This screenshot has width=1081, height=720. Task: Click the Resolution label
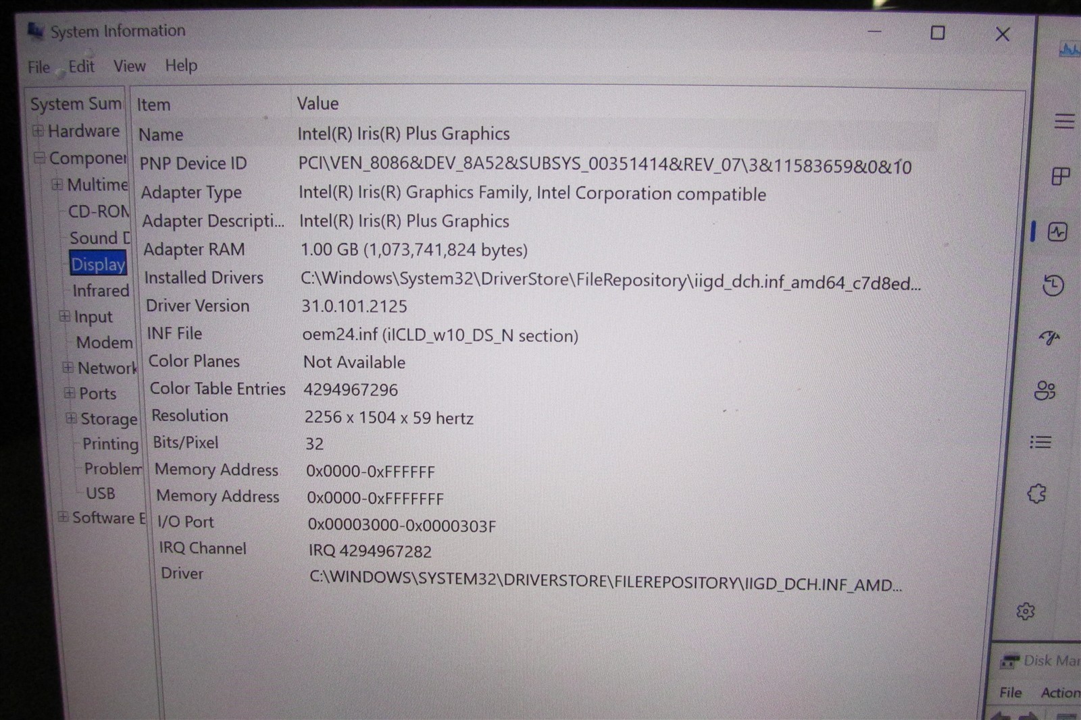click(x=190, y=416)
